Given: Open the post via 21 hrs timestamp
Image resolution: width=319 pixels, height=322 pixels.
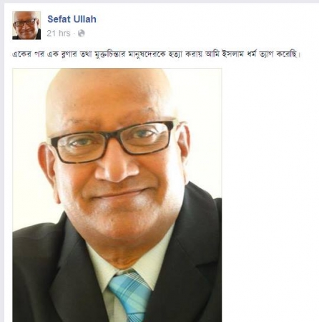Looking at the screenshot, I should [x=59, y=33].
